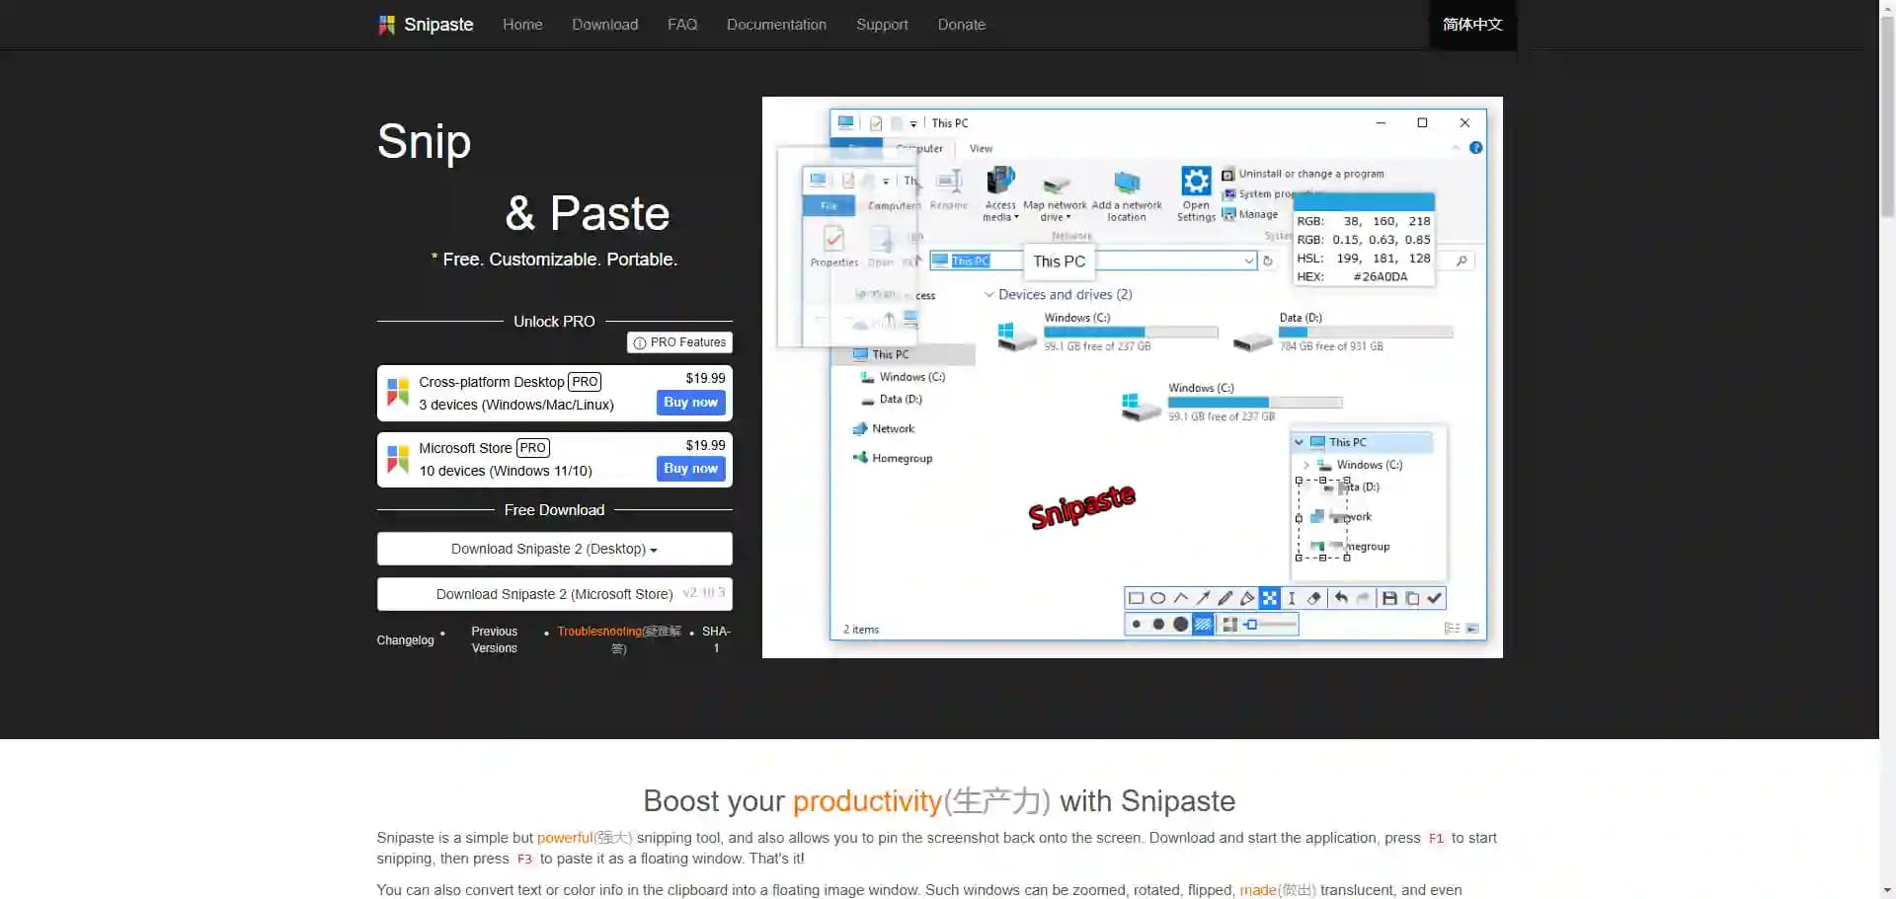Toggle the highlighted hatch mosaic style button
1896x899 pixels.
click(x=1203, y=624)
